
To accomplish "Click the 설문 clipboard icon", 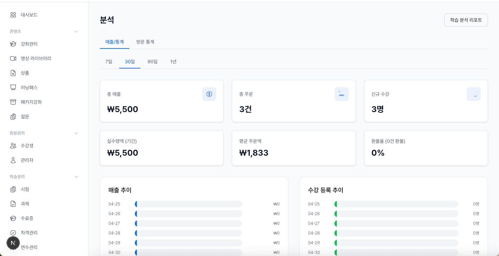I will (13, 117).
